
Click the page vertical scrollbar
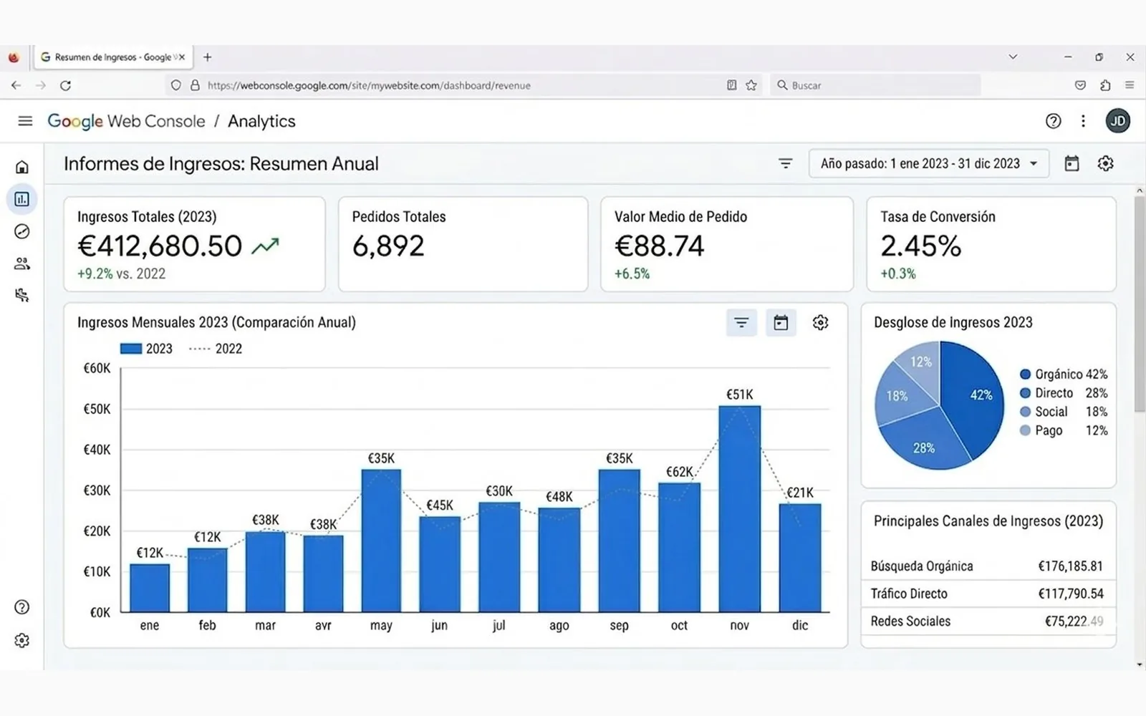click(x=1140, y=304)
